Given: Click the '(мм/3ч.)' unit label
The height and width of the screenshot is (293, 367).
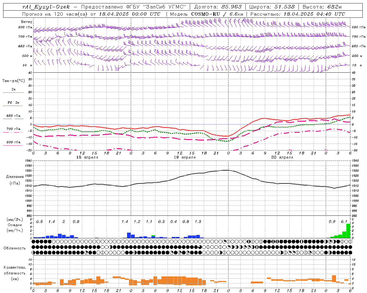Looking at the screenshot, I should (x=15, y=219).
